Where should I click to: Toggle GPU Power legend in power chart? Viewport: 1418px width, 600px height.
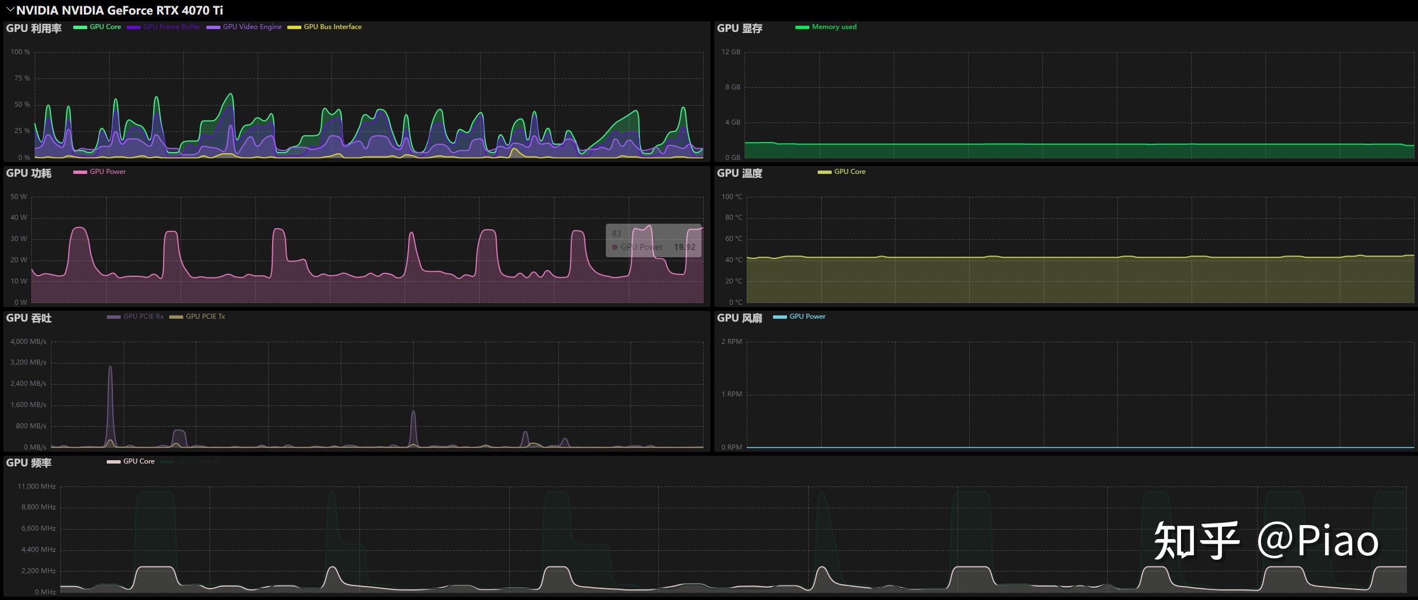(99, 172)
